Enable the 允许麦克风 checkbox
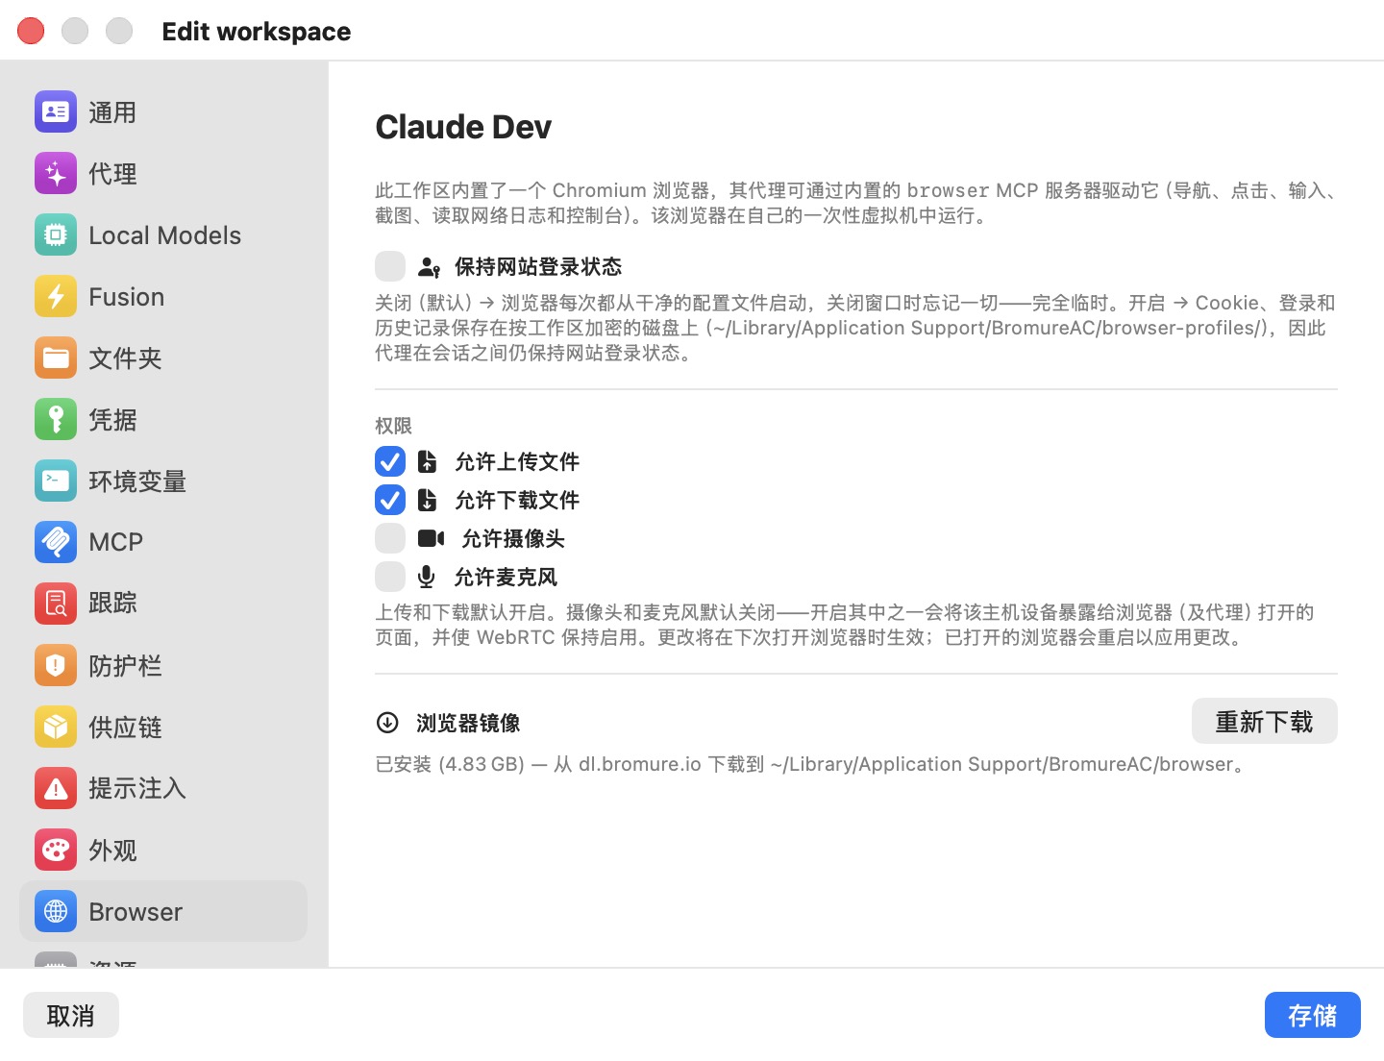Image resolution: width=1384 pixels, height=1061 pixels. pos(390,578)
